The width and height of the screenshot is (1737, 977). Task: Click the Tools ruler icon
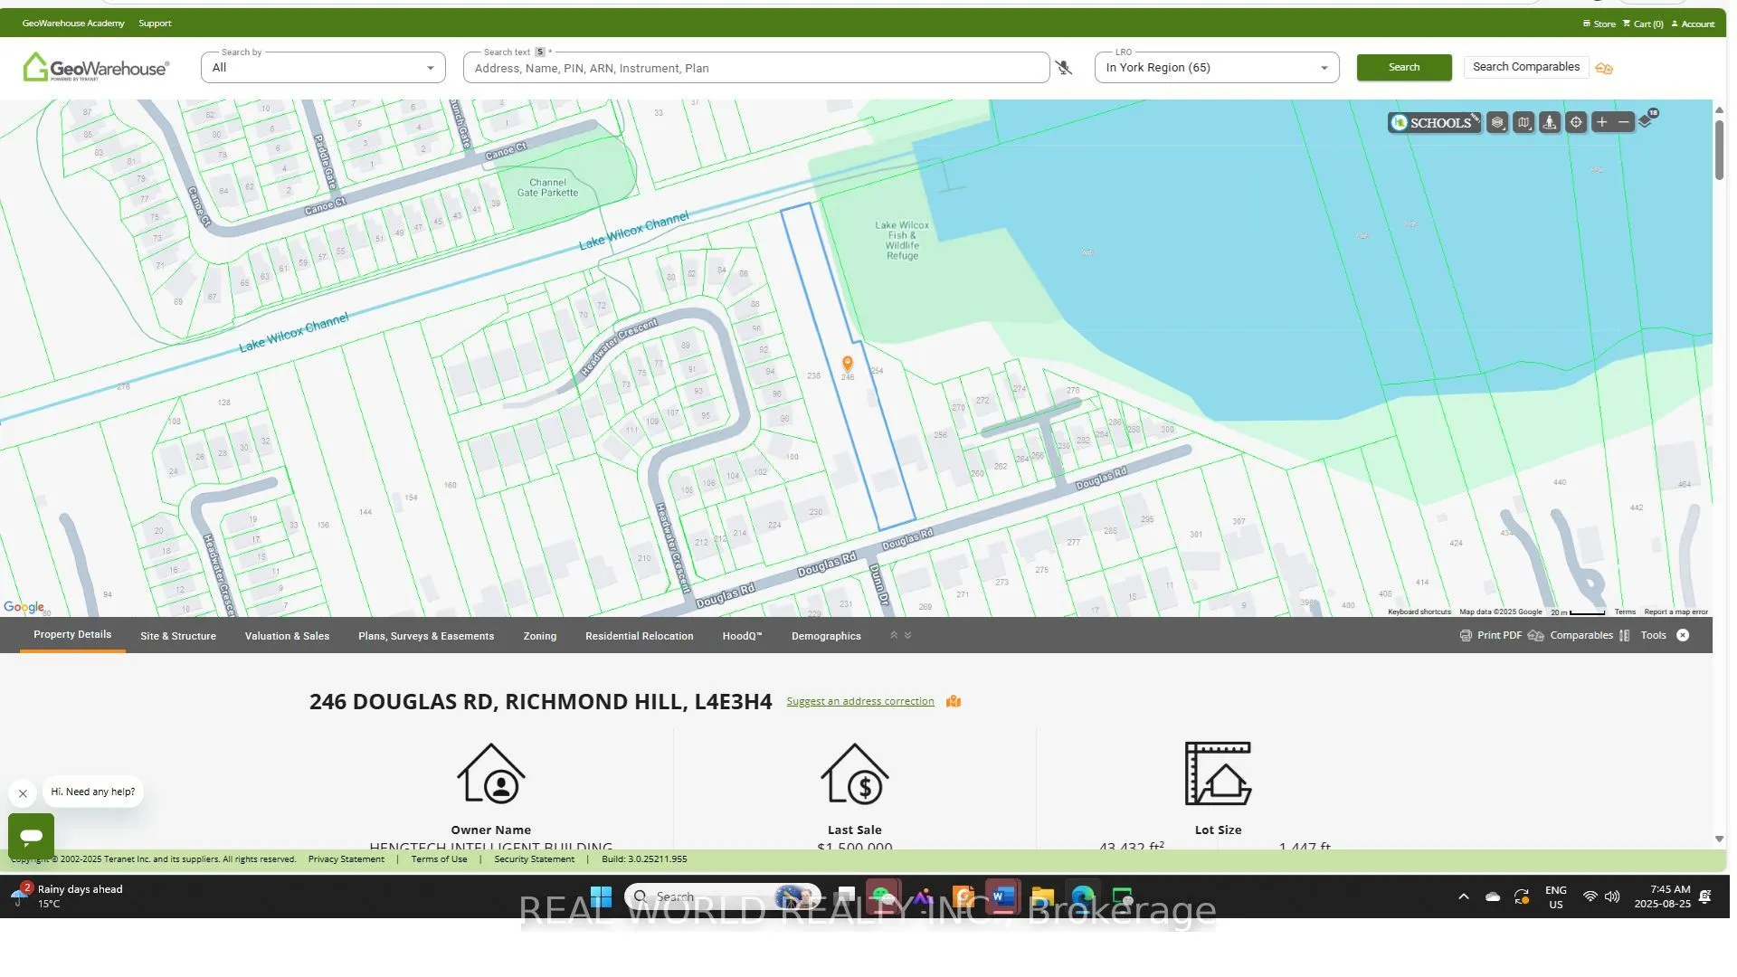tap(1625, 636)
